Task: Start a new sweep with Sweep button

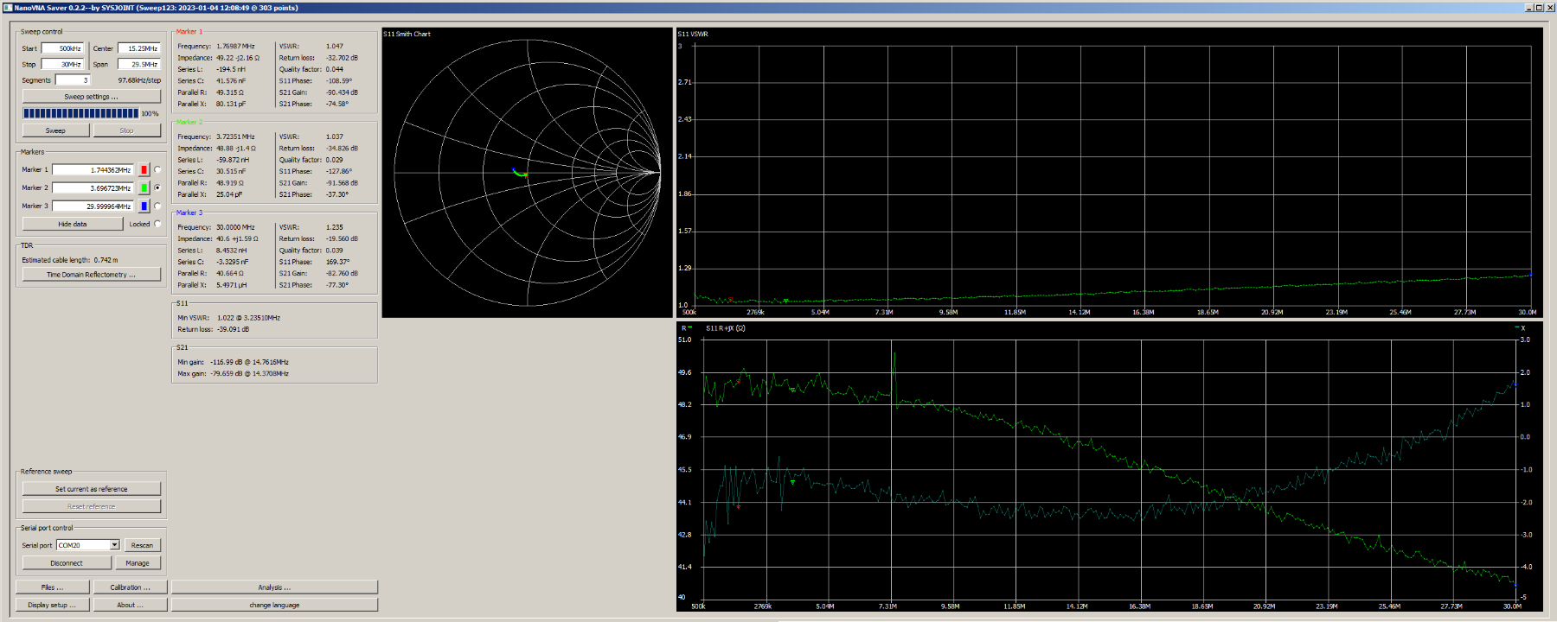Action: (x=55, y=130)
